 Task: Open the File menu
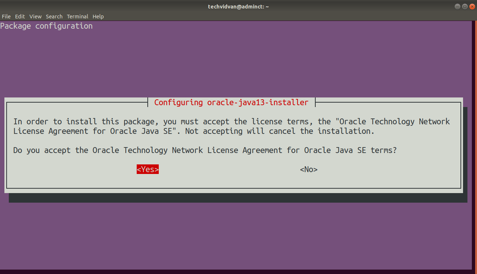pyautogui.click(x=6, y=16)
